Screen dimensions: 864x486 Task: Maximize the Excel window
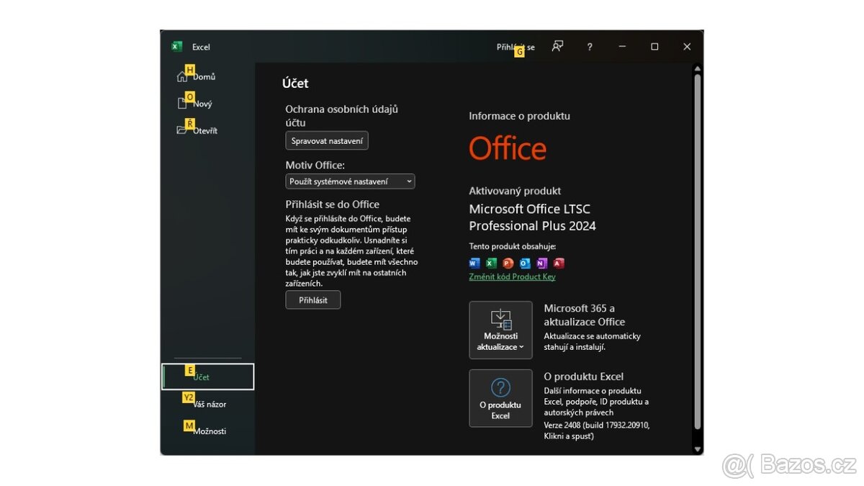point(654,47)
